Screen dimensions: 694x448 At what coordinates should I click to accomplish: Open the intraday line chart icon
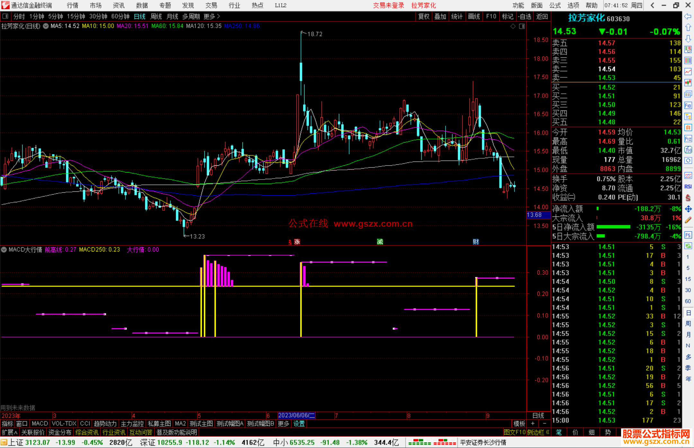(x=688, y=72)
